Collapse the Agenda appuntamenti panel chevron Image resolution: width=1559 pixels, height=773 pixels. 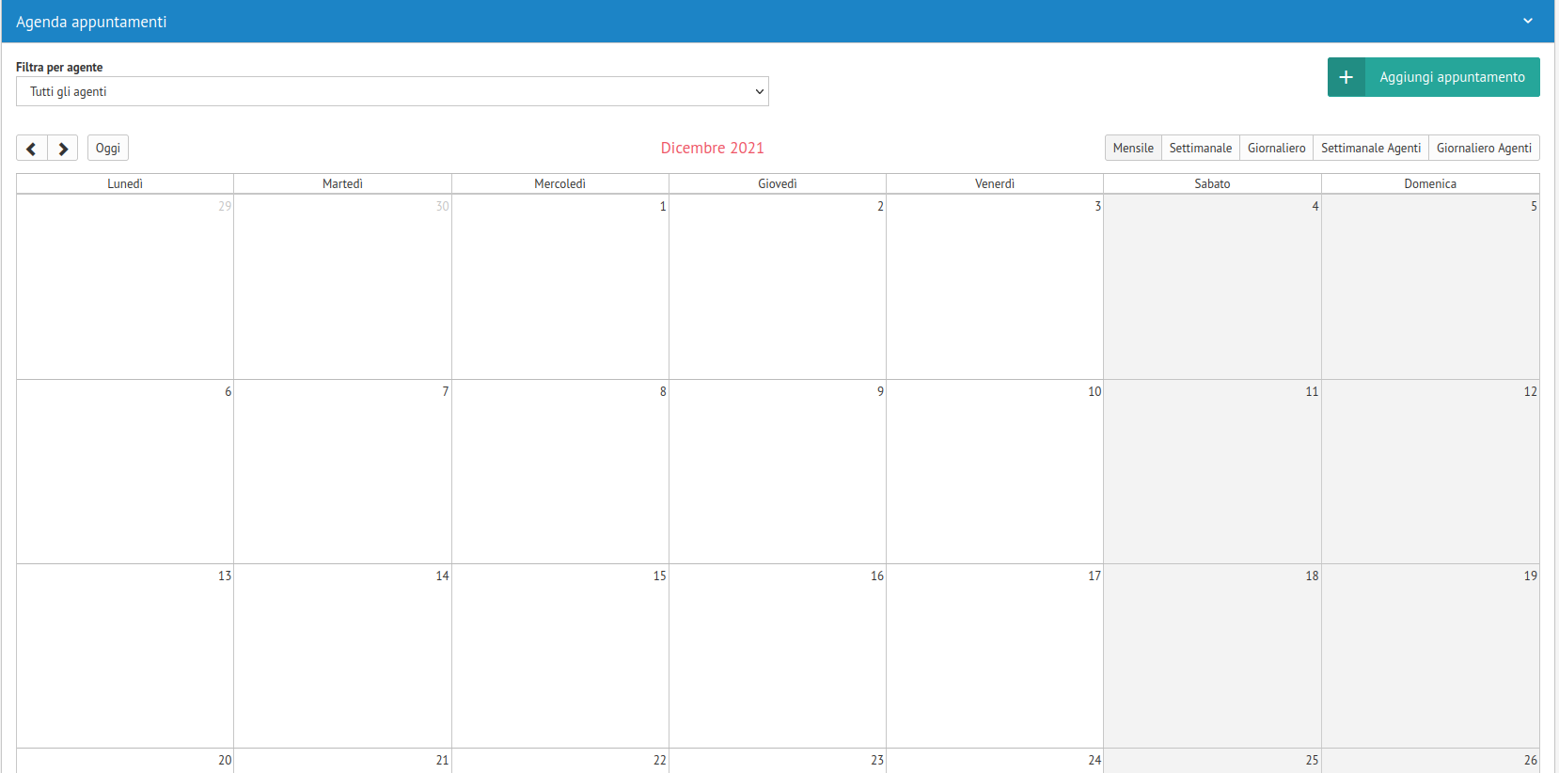tap(1528, 21)
